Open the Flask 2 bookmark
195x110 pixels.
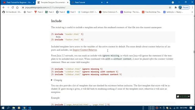[x=39, y=12]
